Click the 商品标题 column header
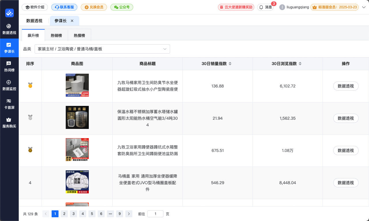 (148, 64)
